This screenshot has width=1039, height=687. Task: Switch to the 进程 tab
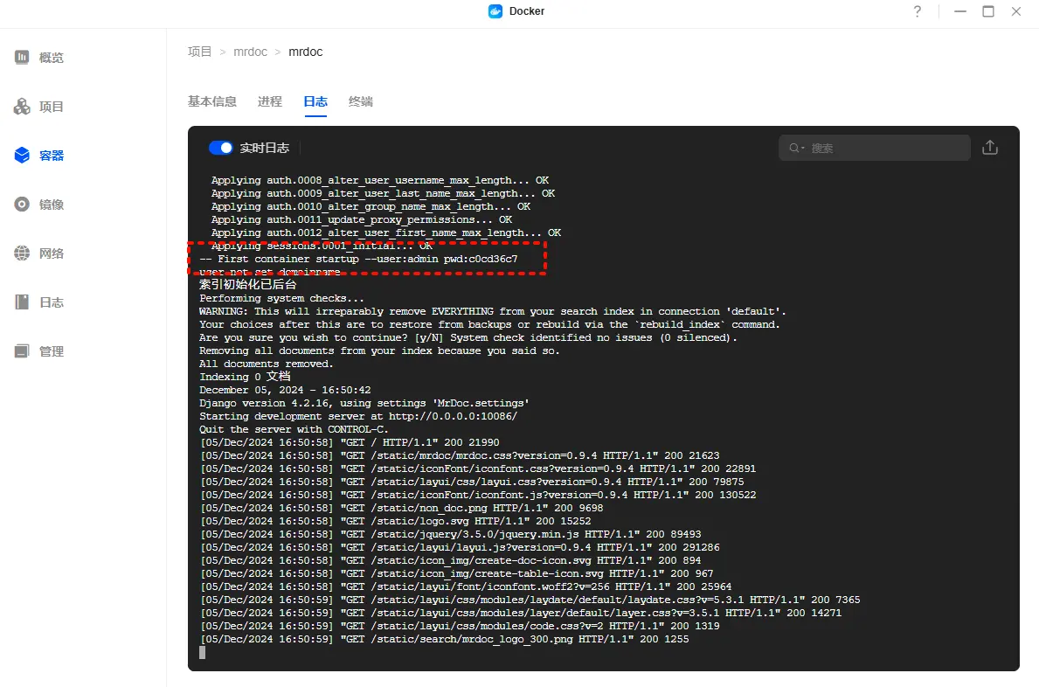(x=270, y=101)
